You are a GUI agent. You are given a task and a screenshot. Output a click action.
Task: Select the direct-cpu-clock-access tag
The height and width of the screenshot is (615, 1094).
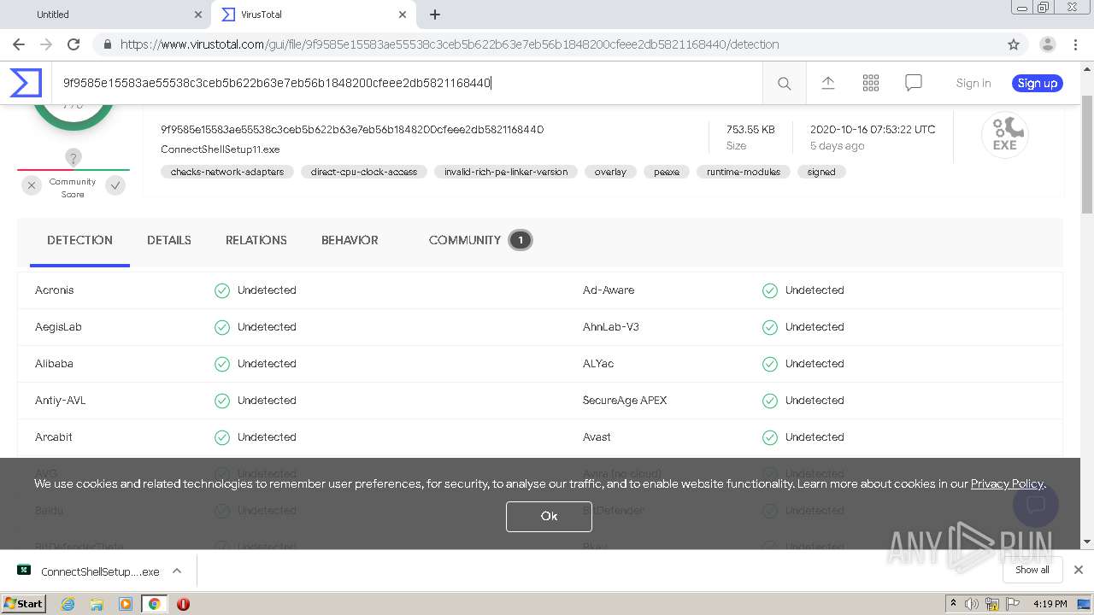click(x=364, y=172)
